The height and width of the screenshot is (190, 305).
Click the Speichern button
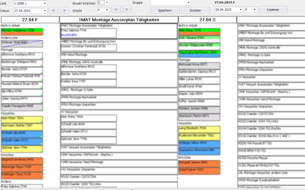pyautogui.click(x=165, y=10)
